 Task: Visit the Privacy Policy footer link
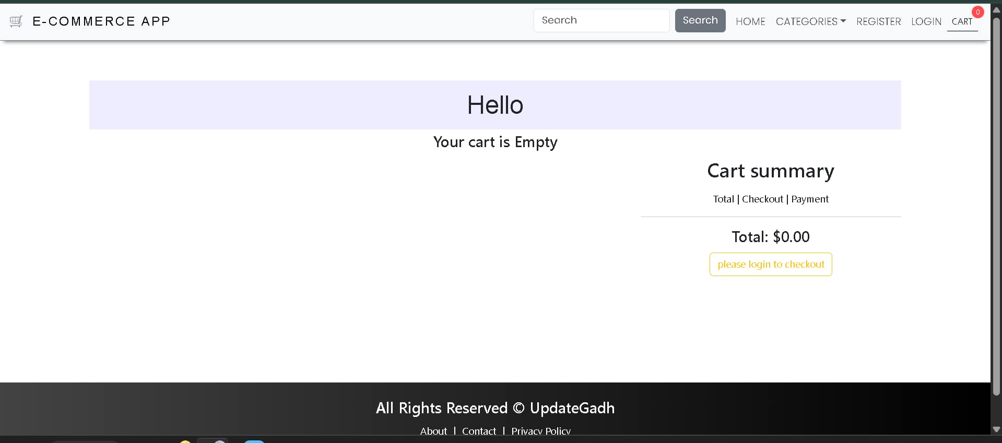[x=540, y=431]
